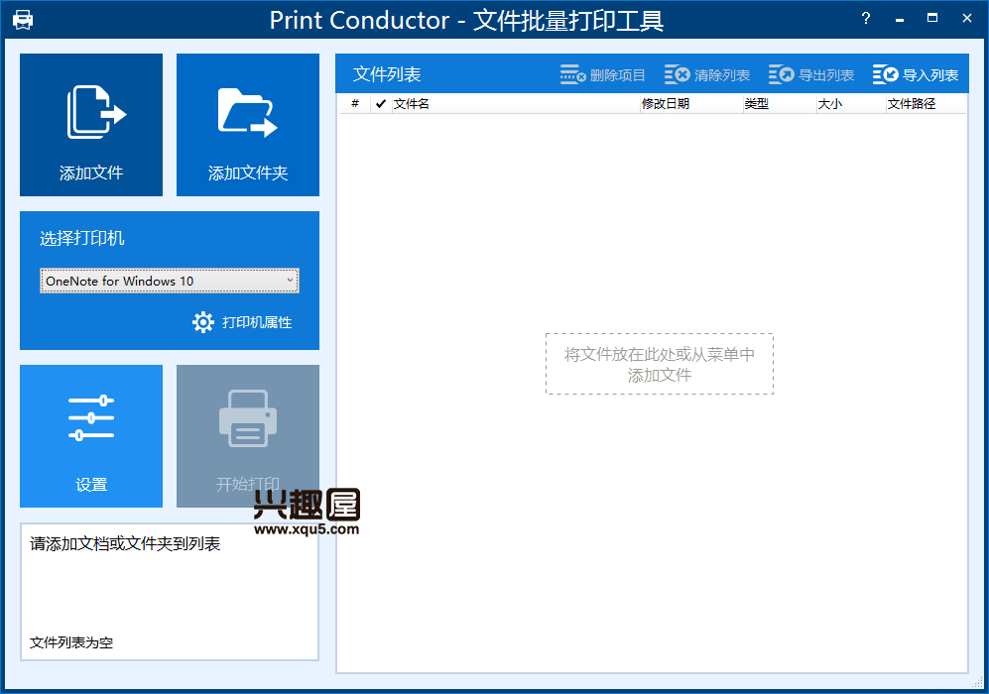
Task: Sort by the 文件路径 column header
Action: (926, 103)
